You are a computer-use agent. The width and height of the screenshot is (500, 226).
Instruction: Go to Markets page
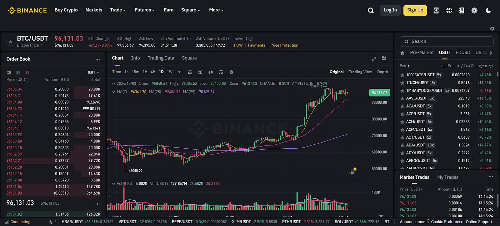point(94,10)
